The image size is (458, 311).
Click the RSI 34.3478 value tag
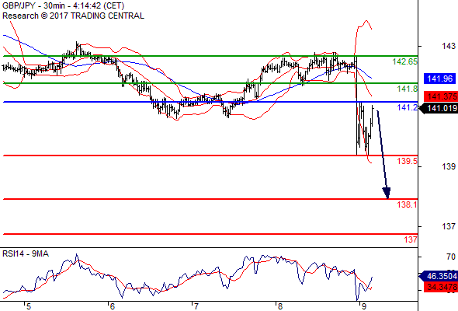441,287
